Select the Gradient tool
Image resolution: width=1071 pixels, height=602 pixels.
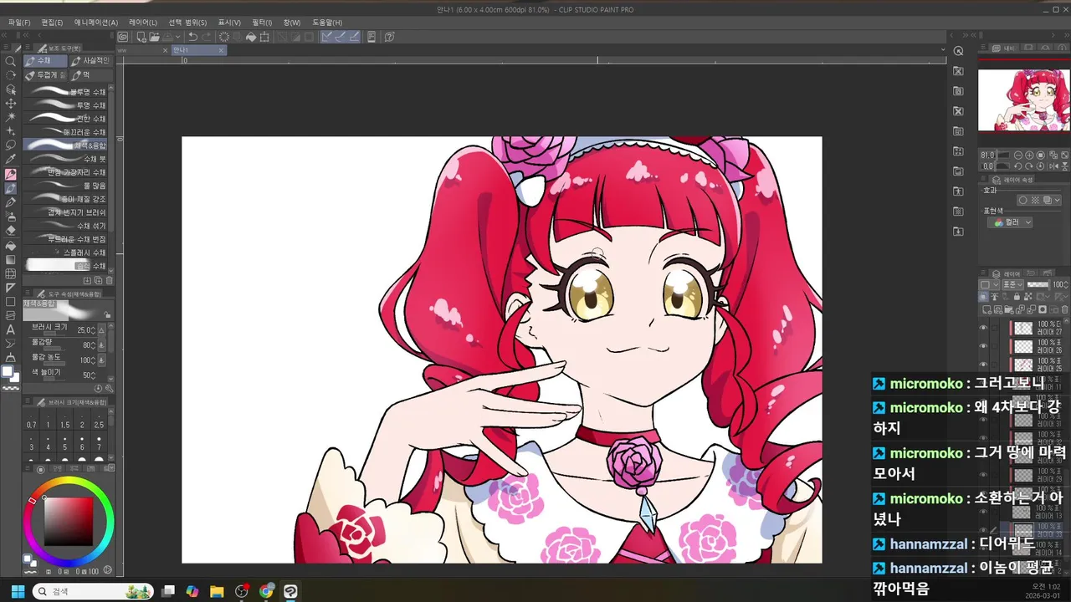click(x=11, y=260)
